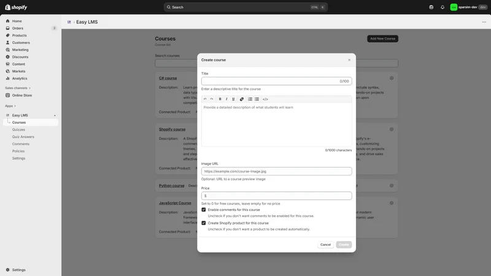Select Easy LMS app in sidebar
This screenshot has height=276, width=491.
(20, 115)
